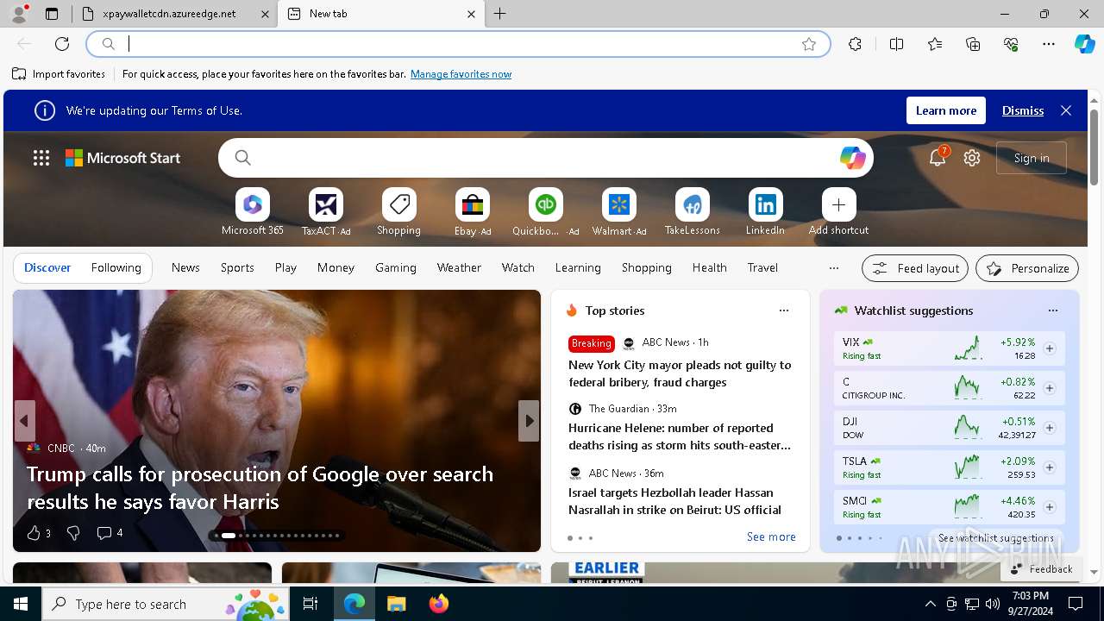Open the Browser essentials icon

1011,44
